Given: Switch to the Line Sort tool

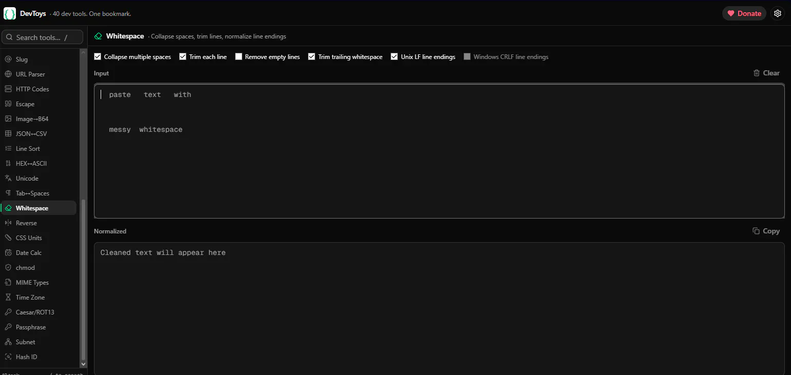Looking at the screenshot, I should click(38, 149).
